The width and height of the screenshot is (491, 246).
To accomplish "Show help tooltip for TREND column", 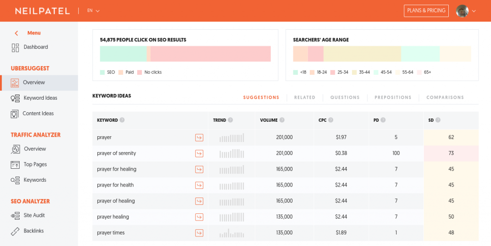I will click(231, 120).
